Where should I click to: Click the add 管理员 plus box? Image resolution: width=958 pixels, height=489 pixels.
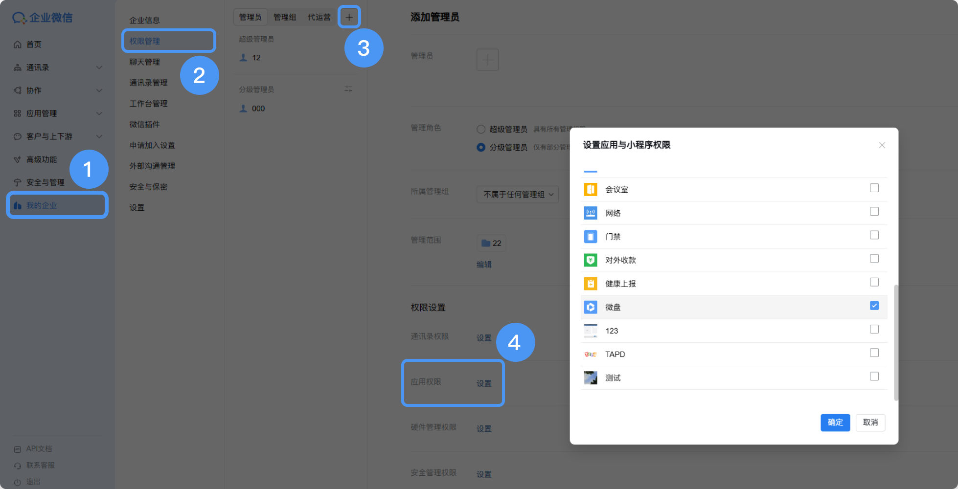(x=487, y=60)
